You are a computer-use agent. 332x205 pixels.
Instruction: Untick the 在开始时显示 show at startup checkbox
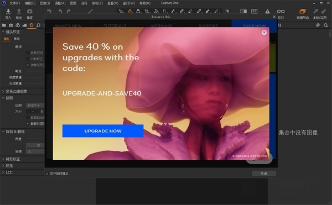[47, 174]
